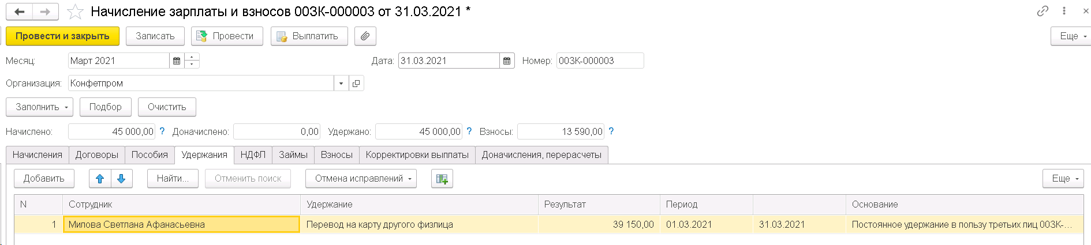This screenshot has height=245, width=1091.
Task: Click the forward navigation arrow
Action: (45, 12)
